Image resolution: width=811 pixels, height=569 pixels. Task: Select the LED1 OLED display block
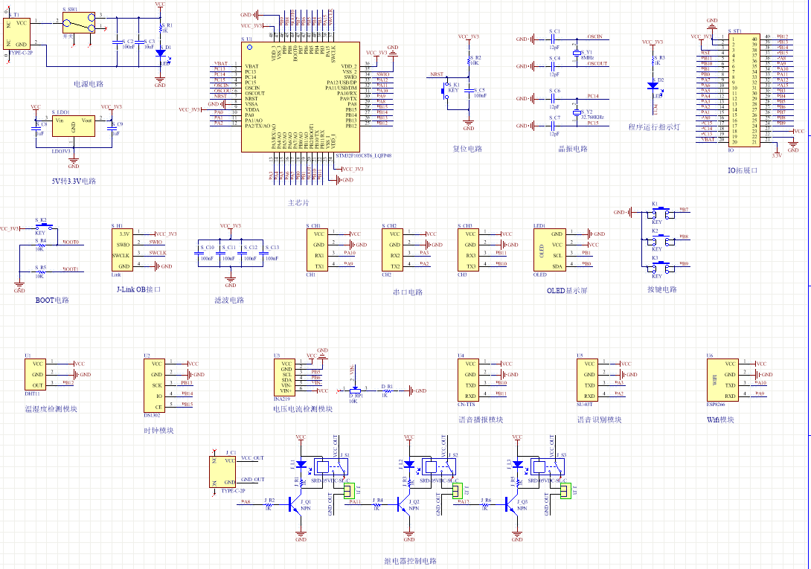550,250
